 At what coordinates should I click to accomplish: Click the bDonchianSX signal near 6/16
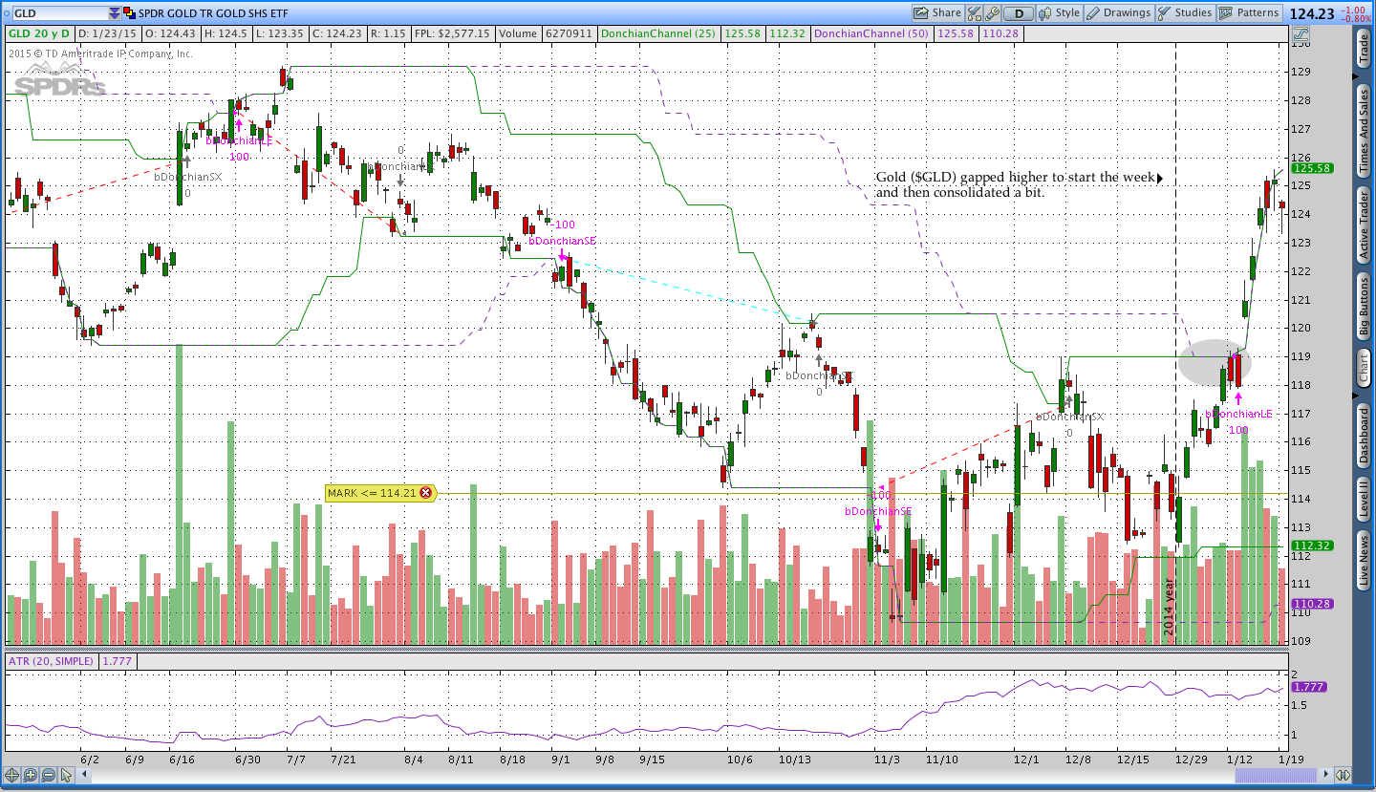(x=187, y=177)
